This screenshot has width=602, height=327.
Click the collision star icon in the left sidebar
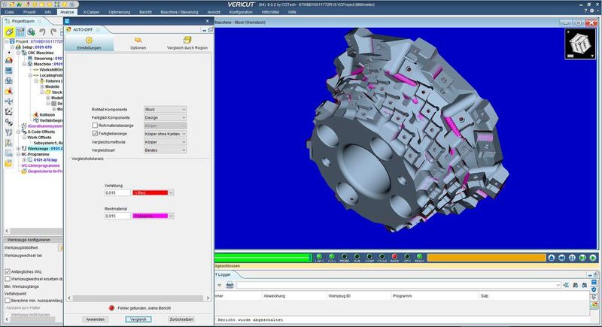[8, 91]
